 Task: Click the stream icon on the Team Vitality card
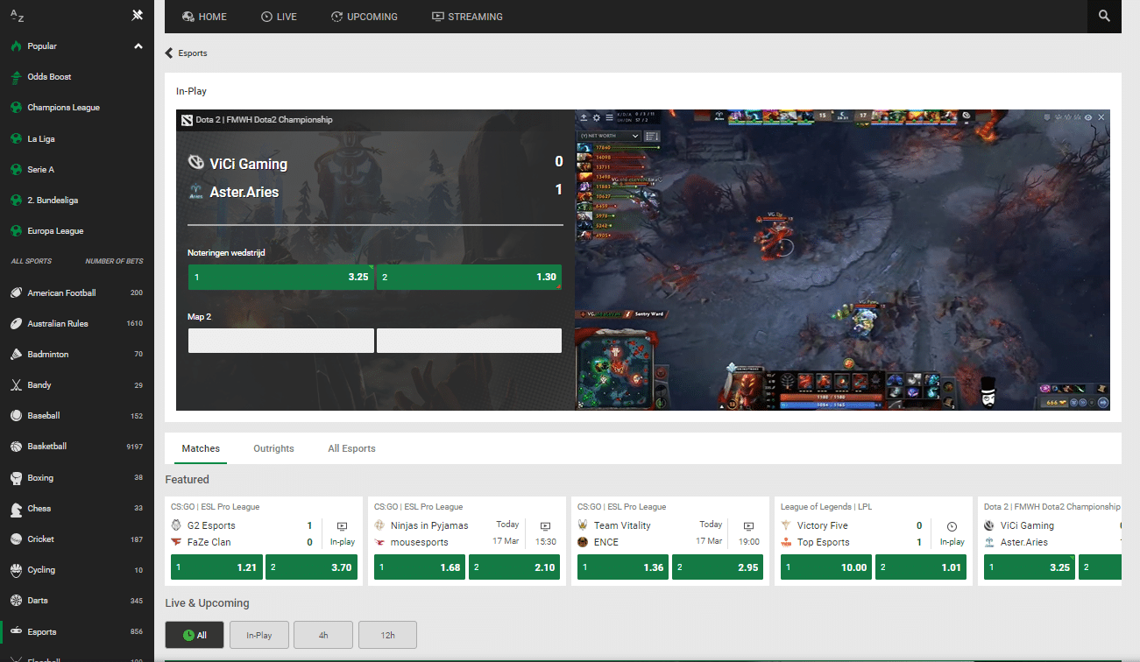[x=748, y=526]
